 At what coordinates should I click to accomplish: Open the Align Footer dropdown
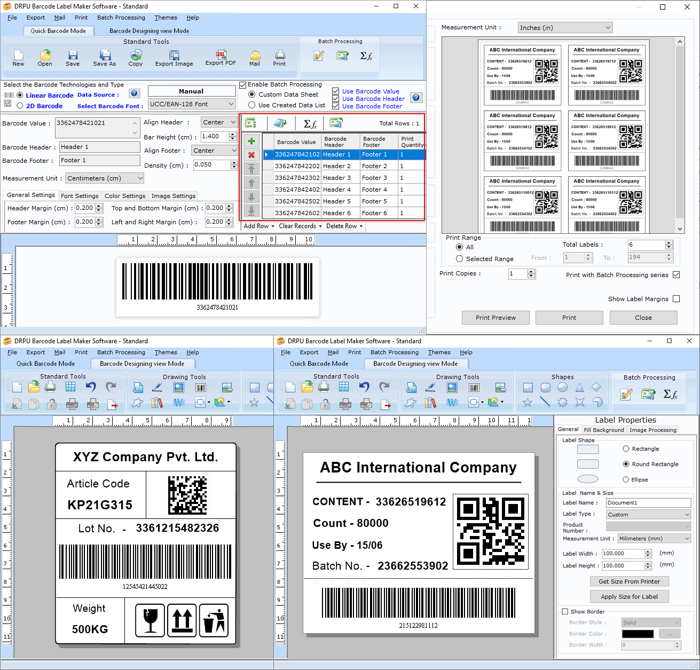(x=215, y=151)
